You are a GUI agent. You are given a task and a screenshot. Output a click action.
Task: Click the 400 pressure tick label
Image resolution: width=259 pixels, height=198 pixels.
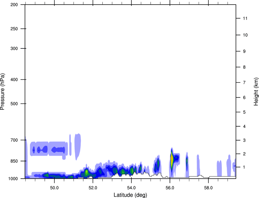coord(14,80)
